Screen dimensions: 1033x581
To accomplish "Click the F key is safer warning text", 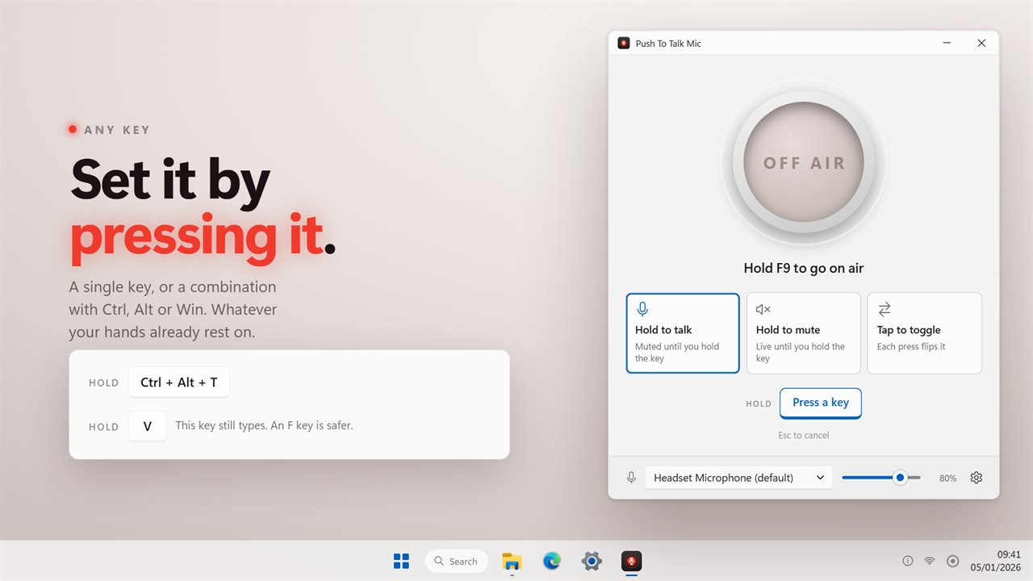I will tap(264, 425).
